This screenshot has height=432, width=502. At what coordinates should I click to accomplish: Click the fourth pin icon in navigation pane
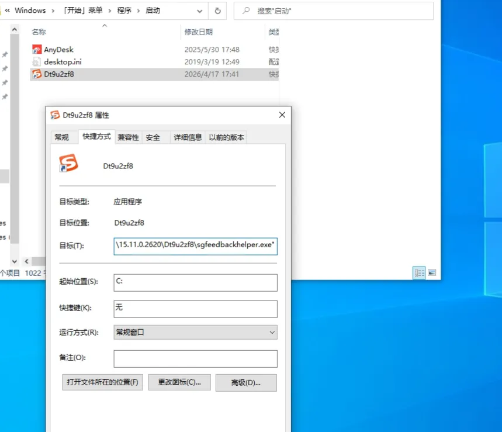[5, 96]
